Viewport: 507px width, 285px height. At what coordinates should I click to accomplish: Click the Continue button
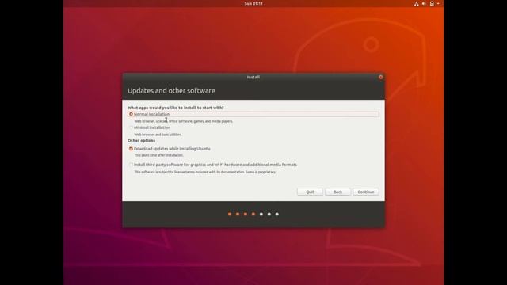(x=366, y=192)
